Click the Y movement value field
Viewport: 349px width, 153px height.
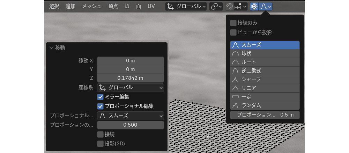tap(131, 69)
